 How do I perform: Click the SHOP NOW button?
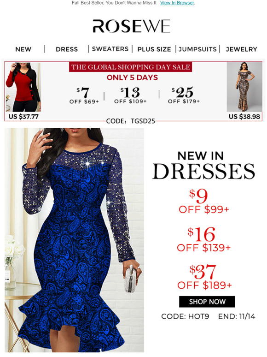[x=207, y=302]
